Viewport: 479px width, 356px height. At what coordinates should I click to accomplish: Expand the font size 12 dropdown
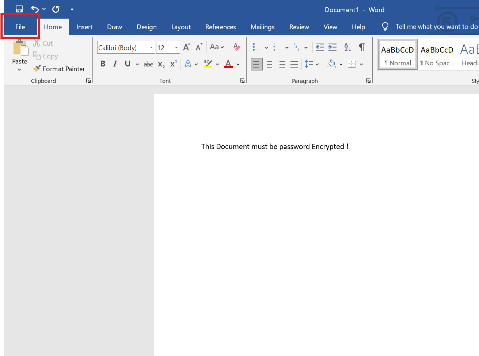[176, 47]
